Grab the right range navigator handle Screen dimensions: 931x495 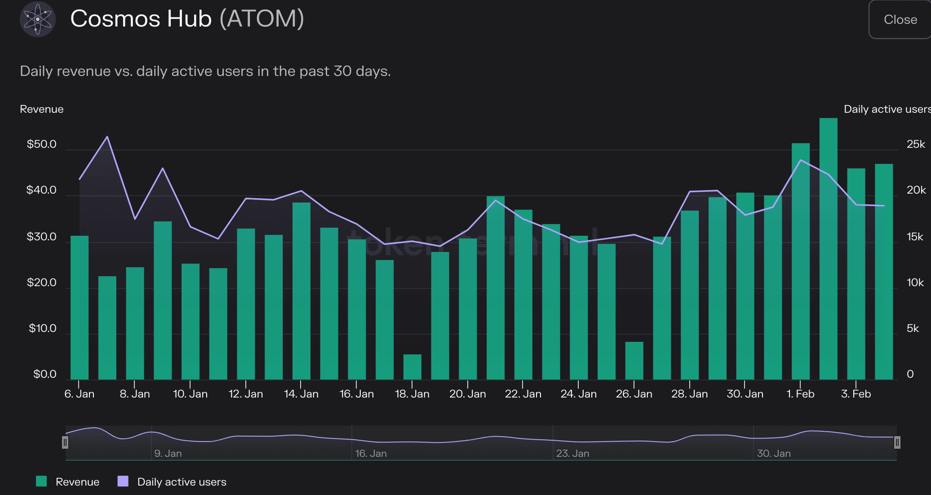point(897,442)
